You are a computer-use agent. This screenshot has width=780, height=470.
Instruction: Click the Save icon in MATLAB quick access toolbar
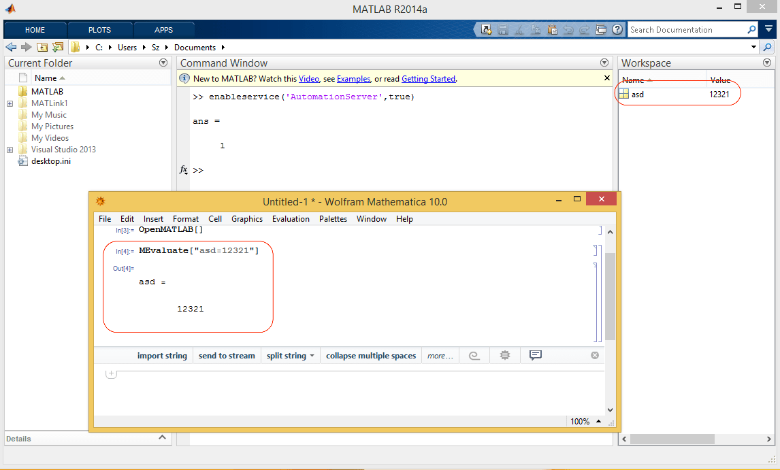pyautogui.click(x=503, y=30)
